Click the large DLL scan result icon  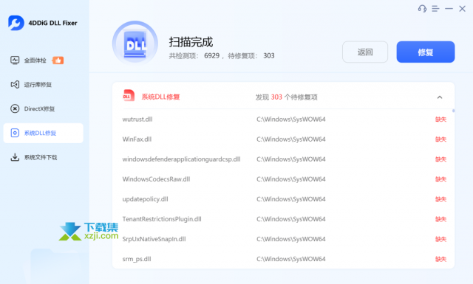tap(135, 44)
